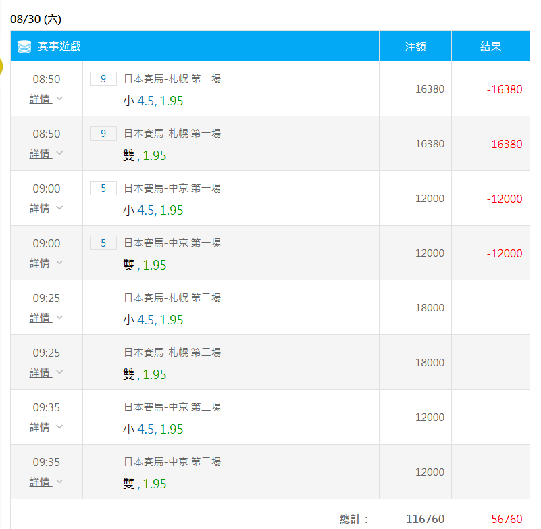The image size is (541, 529).
Task: Click chevron next to 09:25 雙 詳情
Action: [x=59, y=372]
